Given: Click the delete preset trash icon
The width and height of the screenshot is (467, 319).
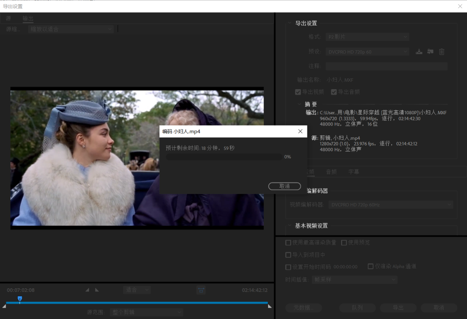Looking at the screenshot, I should pyautogui.click(x=441, y=52).
